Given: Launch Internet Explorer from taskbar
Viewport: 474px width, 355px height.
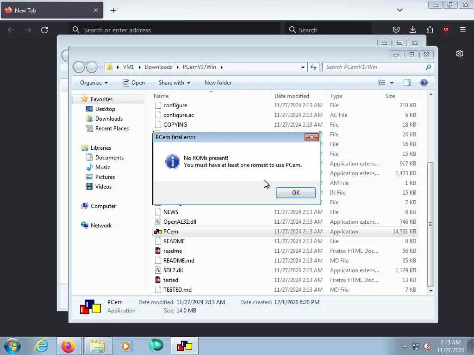Looking at the screenshot, I should pyautogui.click(x=41, y=346).
